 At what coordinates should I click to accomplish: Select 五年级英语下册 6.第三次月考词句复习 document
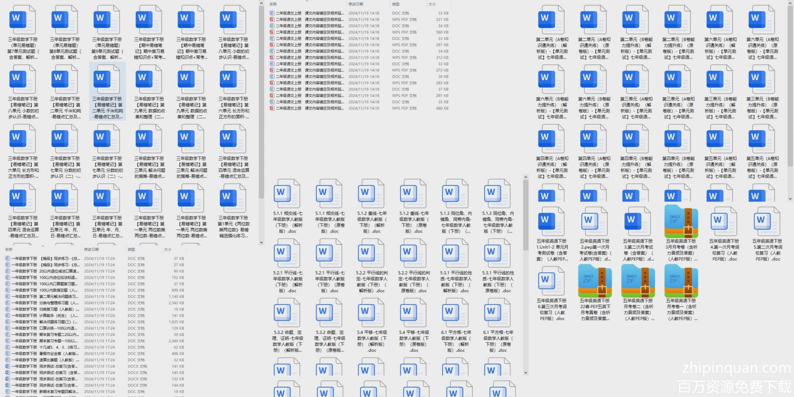tap(552, 281)
